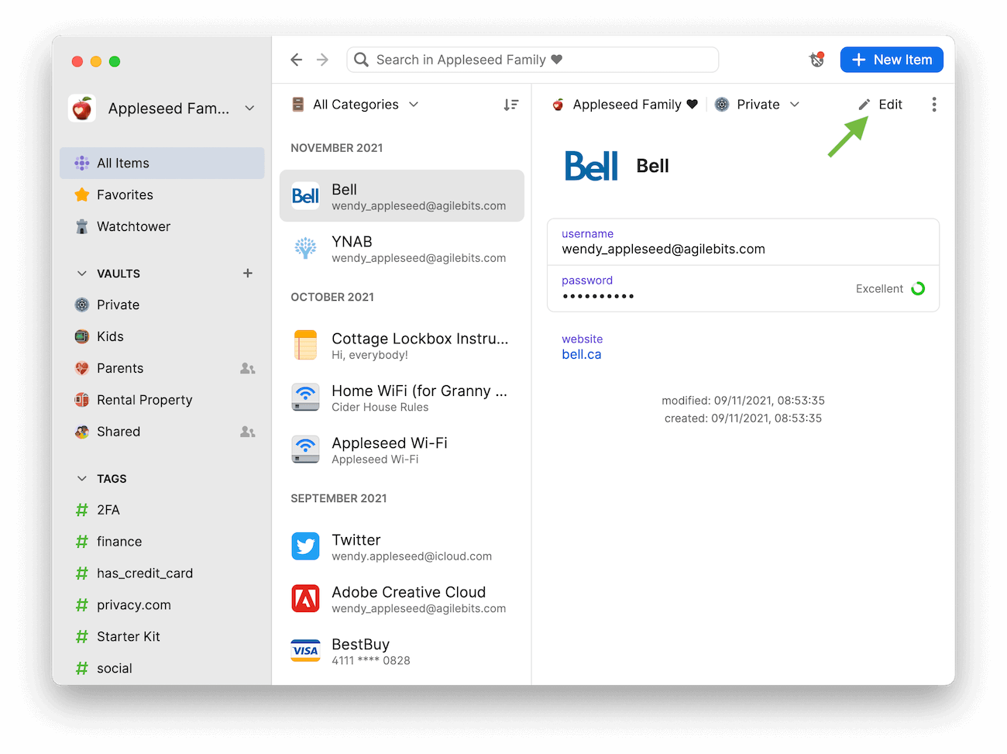Open All Categories dropdown
Viewport: 1007px width, 754px height.
pyautogui.click(x=355, y=105)
